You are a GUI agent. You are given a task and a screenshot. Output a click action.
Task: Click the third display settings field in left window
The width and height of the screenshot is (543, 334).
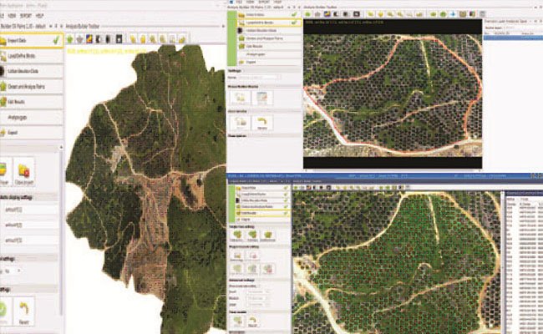pyautogui.click(x=30, y=240)
